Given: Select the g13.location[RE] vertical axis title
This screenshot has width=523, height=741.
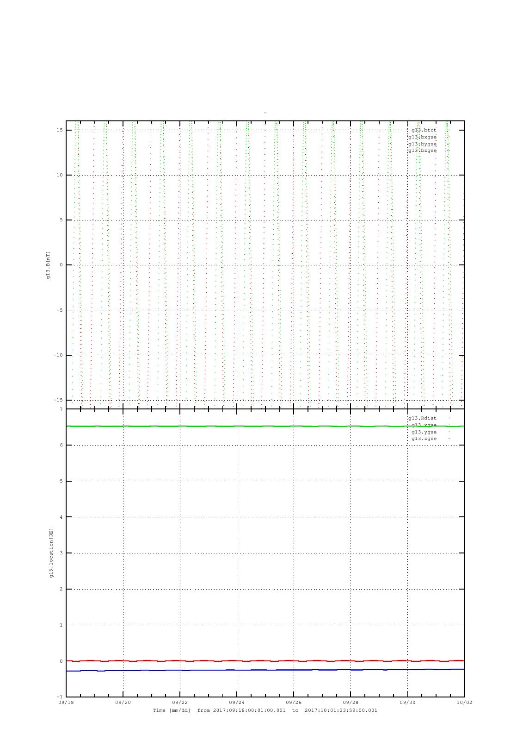Looking at the screenshot, I should (x=52, y=553).
